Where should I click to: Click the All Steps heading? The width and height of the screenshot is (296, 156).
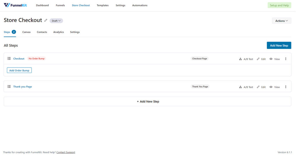tap(11, 45)
